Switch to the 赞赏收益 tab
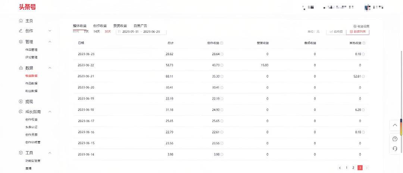403x173 pixels. [120, 26]
